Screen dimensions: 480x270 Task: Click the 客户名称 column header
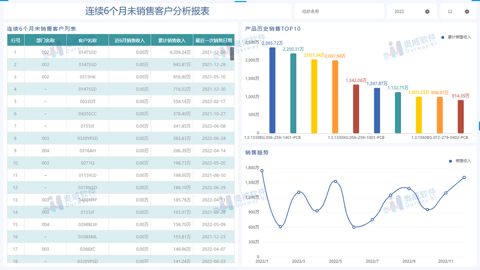88,40
